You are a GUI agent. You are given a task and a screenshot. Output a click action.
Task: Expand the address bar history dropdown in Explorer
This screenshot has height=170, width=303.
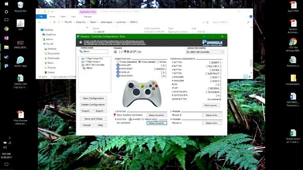coord(203,22)
